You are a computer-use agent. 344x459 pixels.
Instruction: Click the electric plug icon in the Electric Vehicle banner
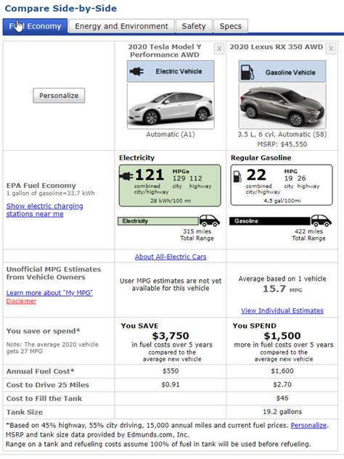(136, 71)
